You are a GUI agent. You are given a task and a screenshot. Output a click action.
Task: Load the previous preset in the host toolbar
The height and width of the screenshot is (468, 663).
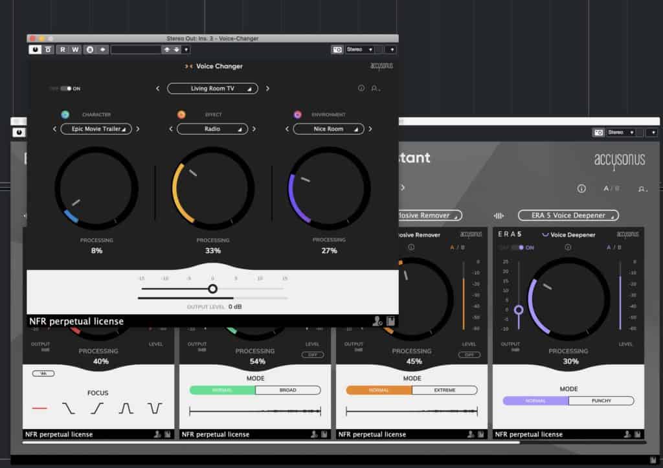click(x=167, y=49)
